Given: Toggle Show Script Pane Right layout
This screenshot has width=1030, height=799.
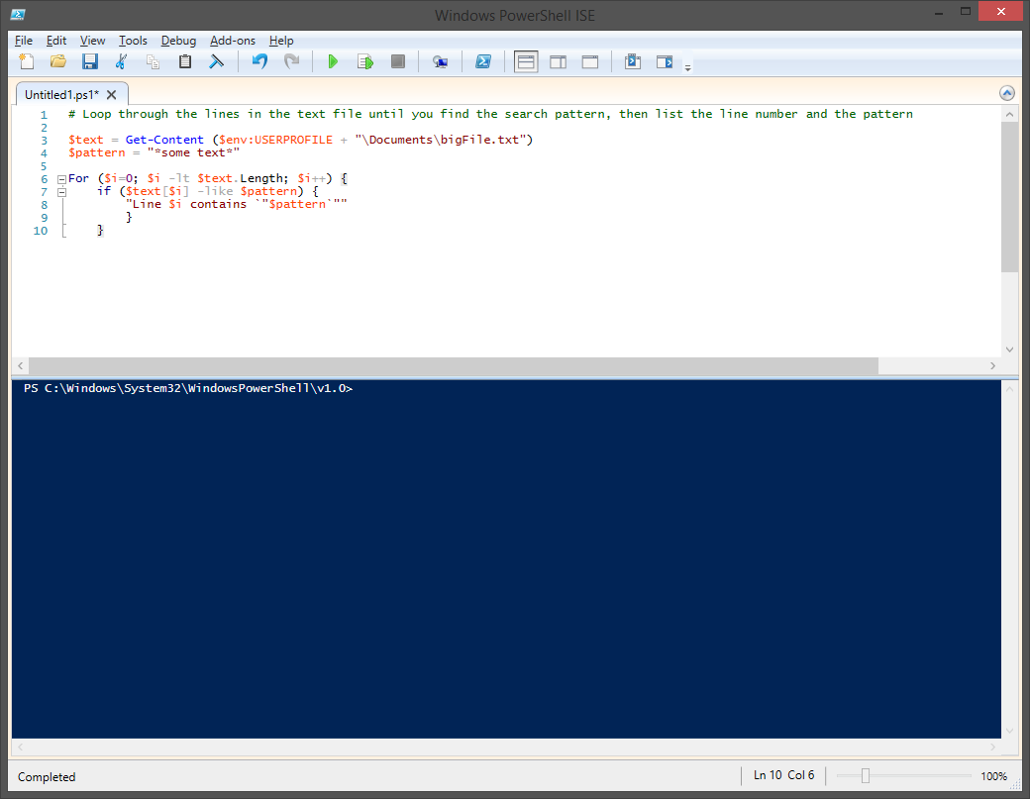Looking at the screenshot, I should click(558, 61).
